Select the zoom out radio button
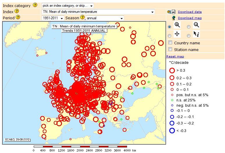Viewport: 225px width, 153px height. point(189,27)
